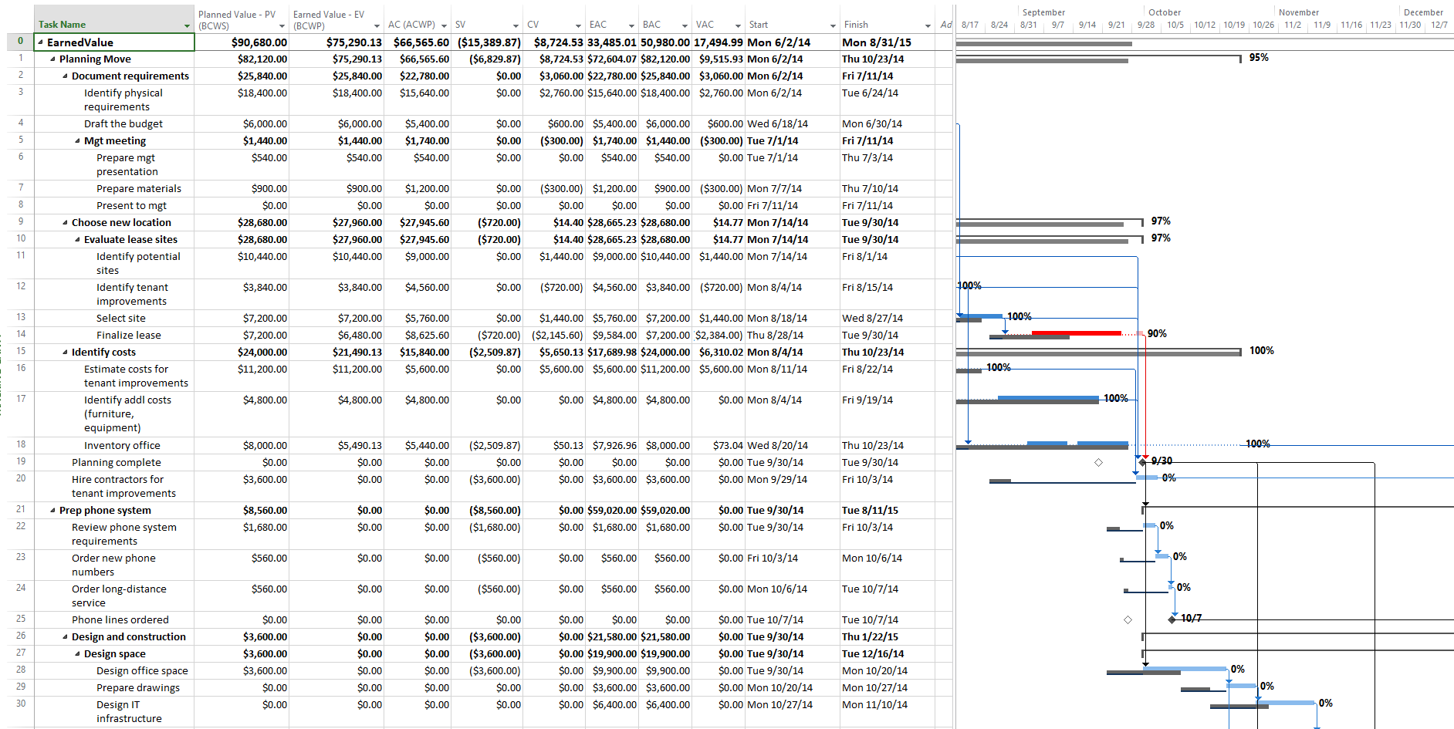Collapse Document requirements summary task

[x=65, y=76]
